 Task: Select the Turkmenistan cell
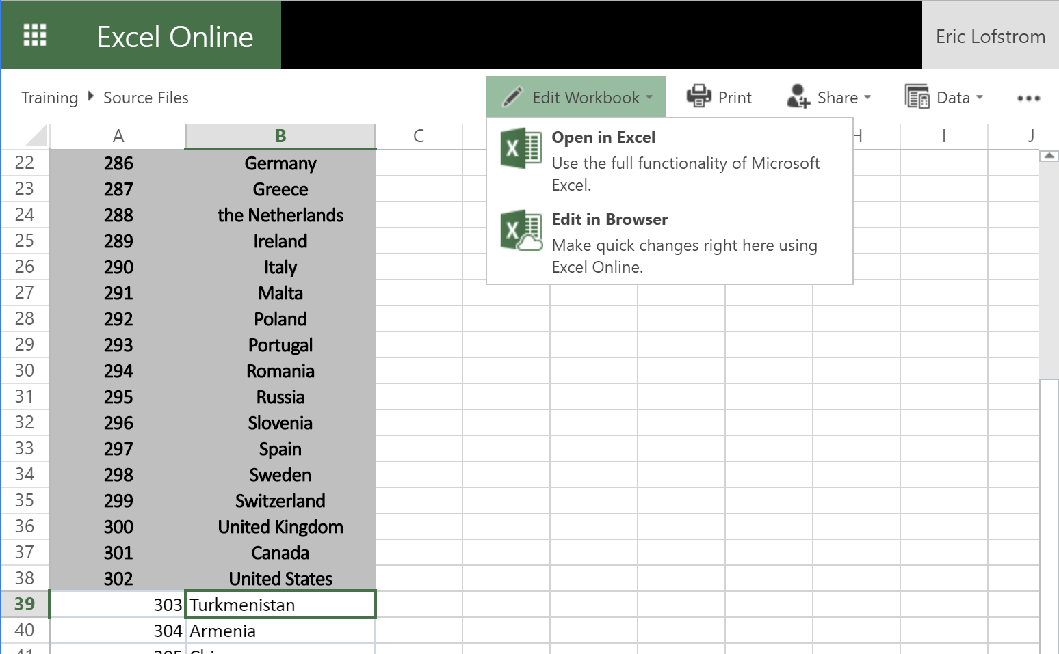(x=280, y=604)
